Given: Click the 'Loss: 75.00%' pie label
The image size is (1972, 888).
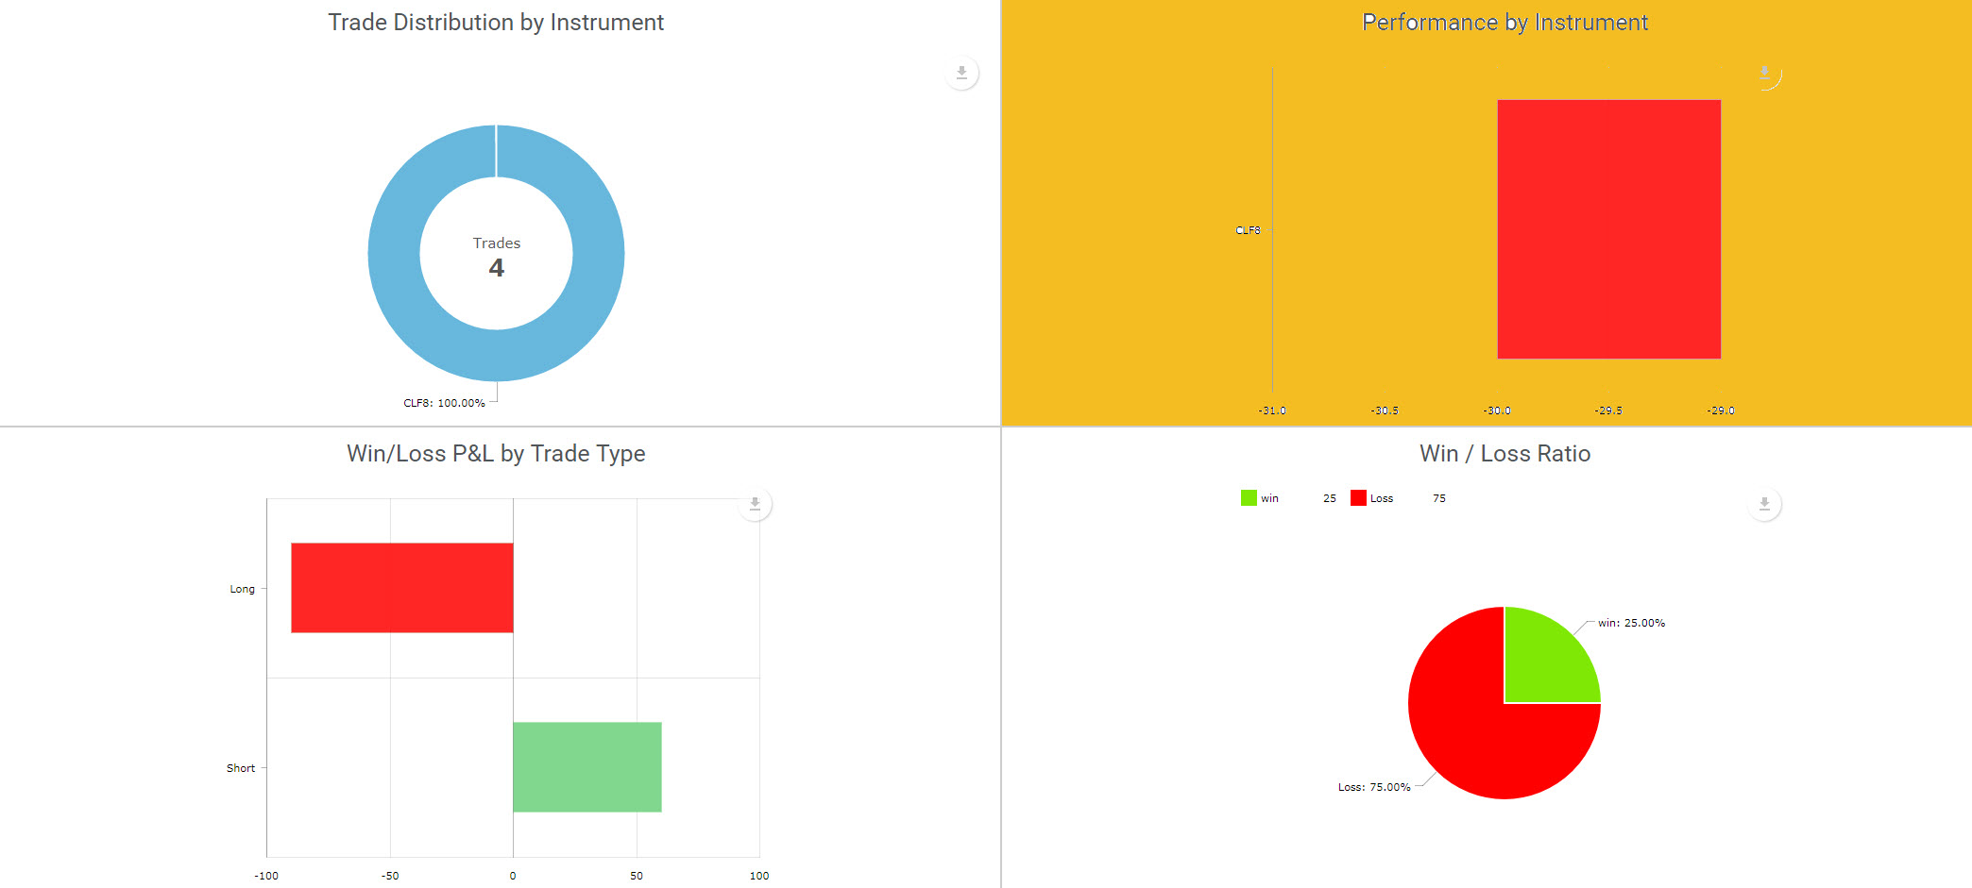Looking at the screenshot, I should (1374, 787).
